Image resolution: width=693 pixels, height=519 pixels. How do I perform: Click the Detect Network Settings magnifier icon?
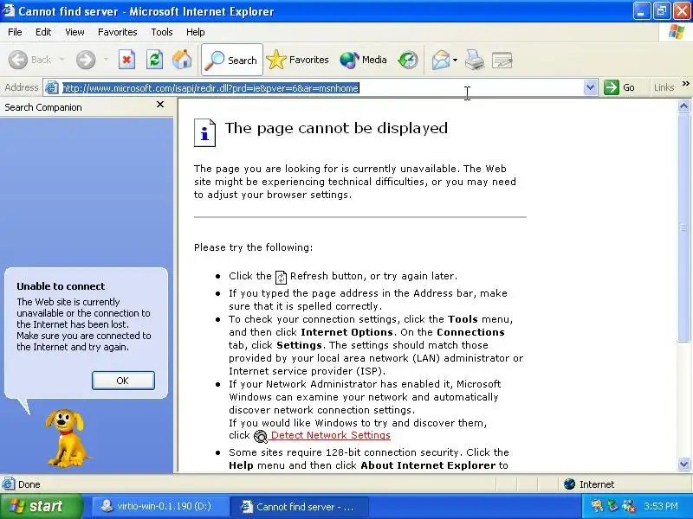tap(261, 437)
